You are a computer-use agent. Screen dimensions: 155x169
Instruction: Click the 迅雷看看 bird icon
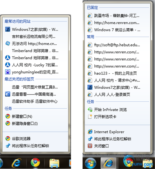pyautogui.click(x=8, y=94)
